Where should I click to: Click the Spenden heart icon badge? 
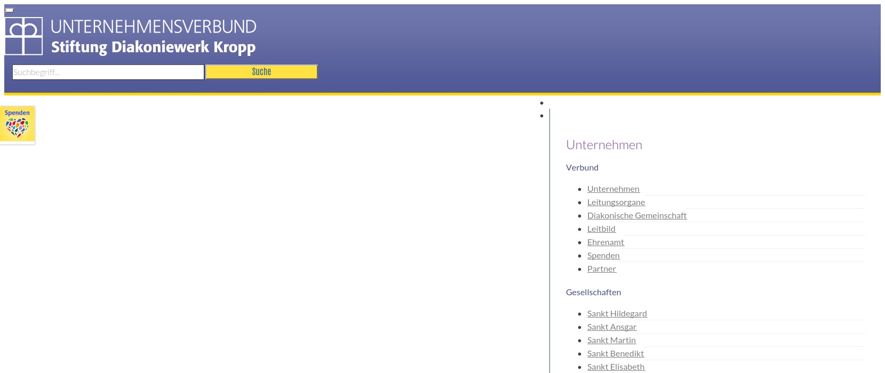[x=17, y=125]
